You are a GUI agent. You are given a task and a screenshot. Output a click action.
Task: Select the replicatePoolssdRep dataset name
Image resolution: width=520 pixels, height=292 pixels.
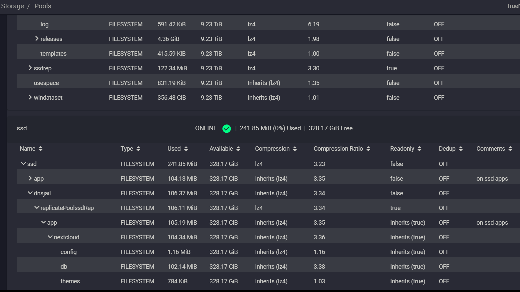pos(67,208)
